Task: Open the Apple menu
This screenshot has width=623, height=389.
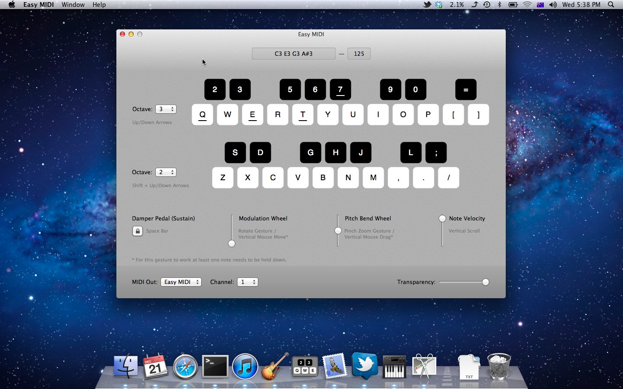Action: [12, 5]
